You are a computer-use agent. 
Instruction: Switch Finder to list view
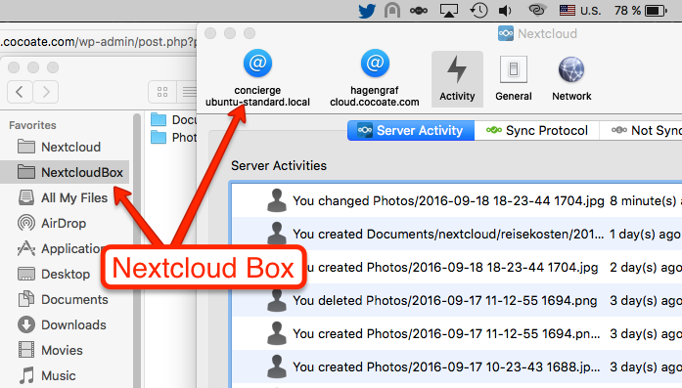coord(187,92)
